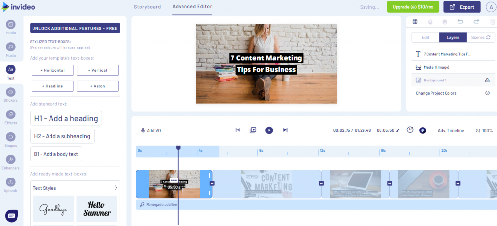
Task: Click the zoom magnifier at 100%
Action: coord(478,131)
